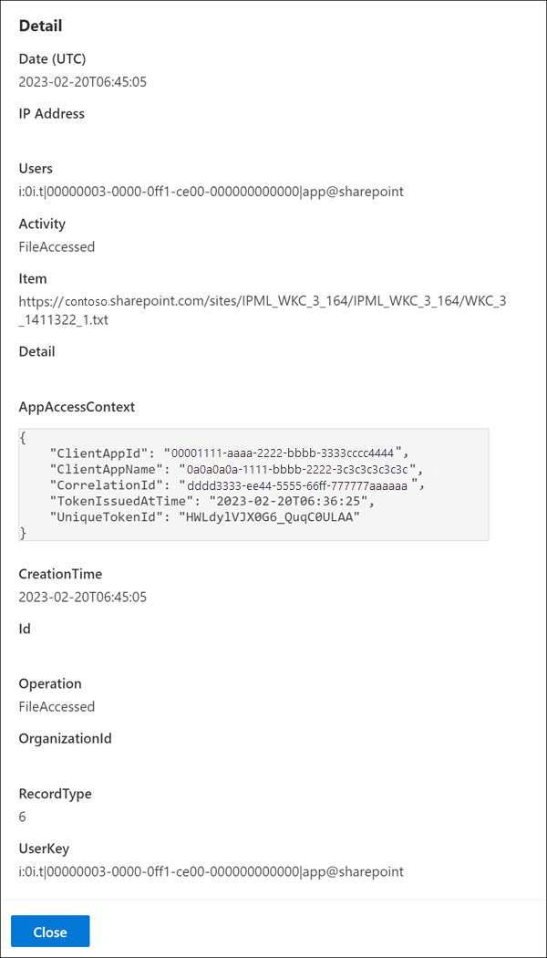Select the FileAccessed activity value

pyautogui.click(x=57, y=246)
